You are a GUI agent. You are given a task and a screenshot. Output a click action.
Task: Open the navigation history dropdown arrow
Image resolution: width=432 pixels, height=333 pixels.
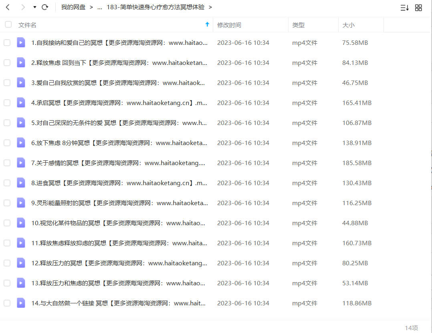tap(35, 7)
